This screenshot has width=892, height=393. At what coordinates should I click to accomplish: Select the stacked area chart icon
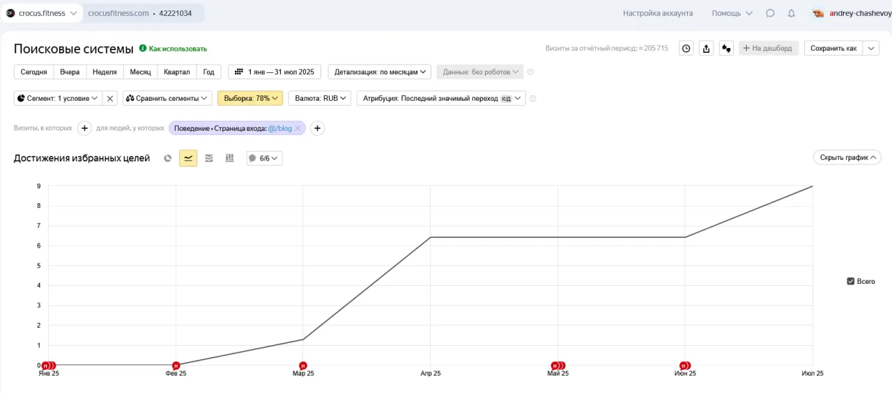click(x=209, y=159)
